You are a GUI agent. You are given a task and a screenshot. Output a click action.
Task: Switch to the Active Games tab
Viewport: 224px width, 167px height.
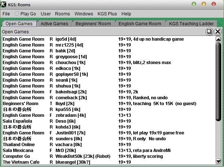tap(54, 24)
